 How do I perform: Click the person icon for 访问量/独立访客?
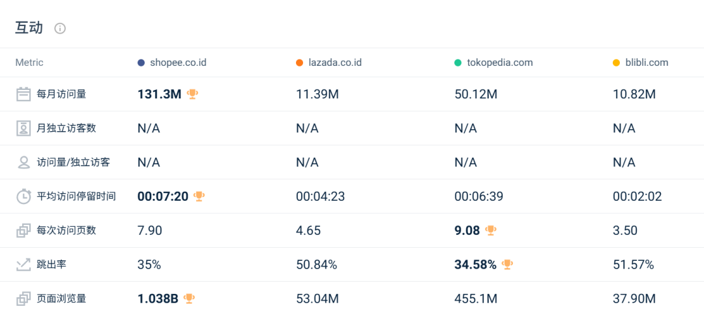tap(23, 162)
